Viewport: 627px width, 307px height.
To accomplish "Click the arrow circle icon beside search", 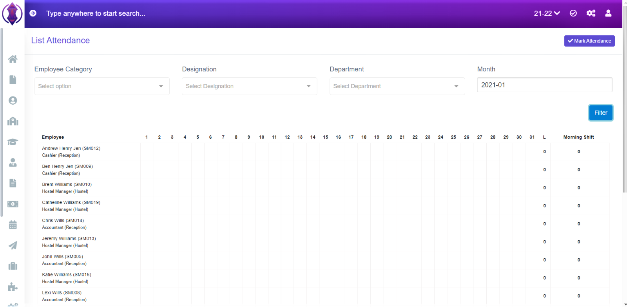I will point(33,13).
